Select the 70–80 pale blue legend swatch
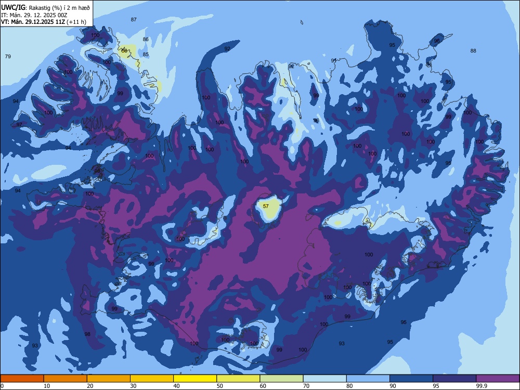 tap(324, 379)
